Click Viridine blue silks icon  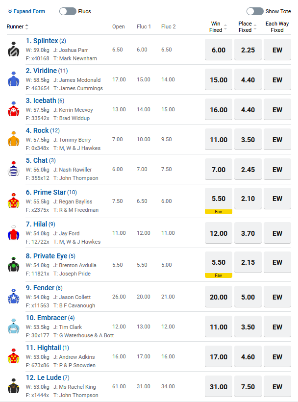click(13, 79)
